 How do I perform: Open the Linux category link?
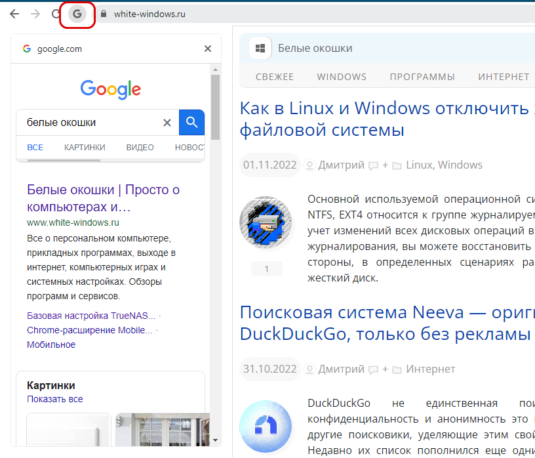pos(420,165)
